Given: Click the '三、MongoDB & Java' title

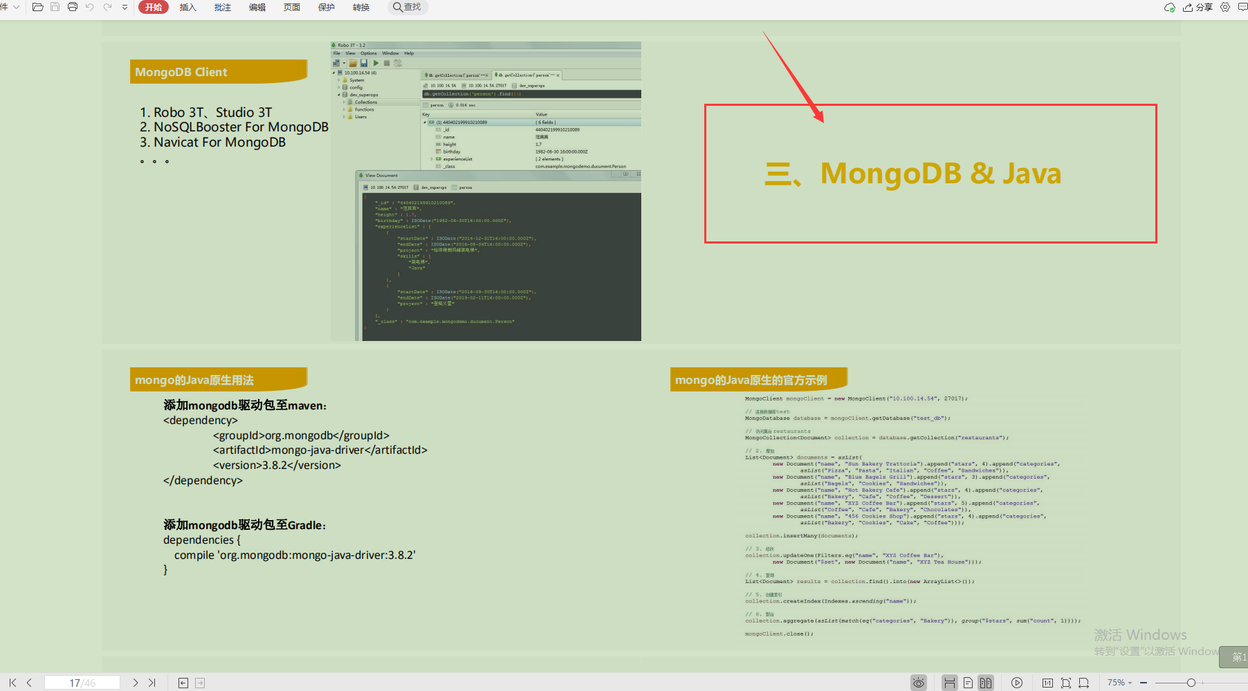Looking at the screenshot, I should coord(913,174).
